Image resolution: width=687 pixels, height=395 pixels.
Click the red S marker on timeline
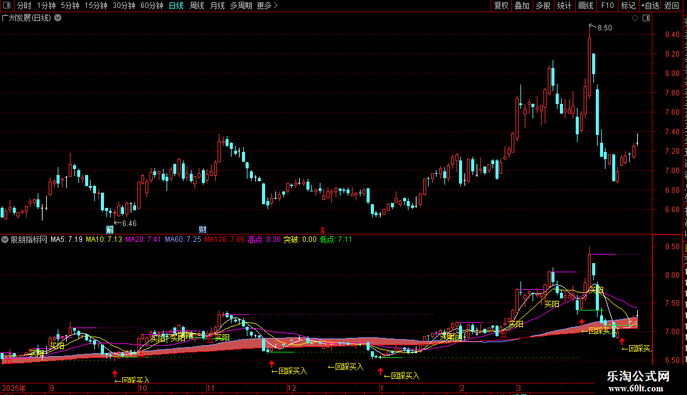(x=323, y=230)
